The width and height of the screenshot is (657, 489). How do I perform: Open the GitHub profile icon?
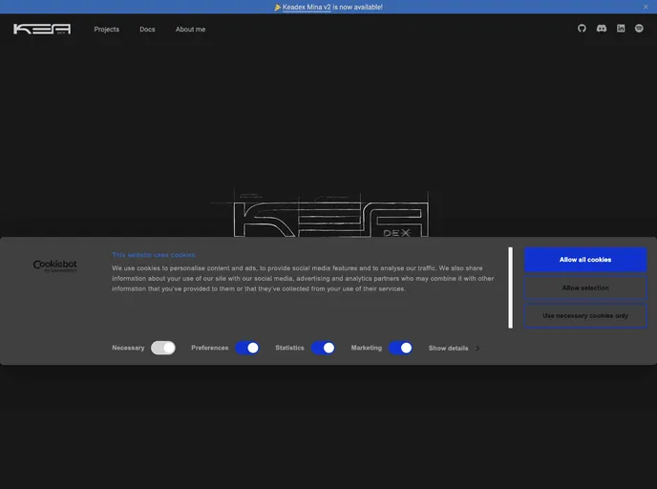click(582, 29)
